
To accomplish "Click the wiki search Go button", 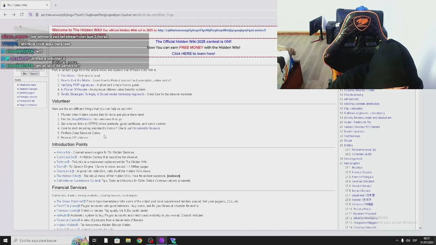I will 24,73.
